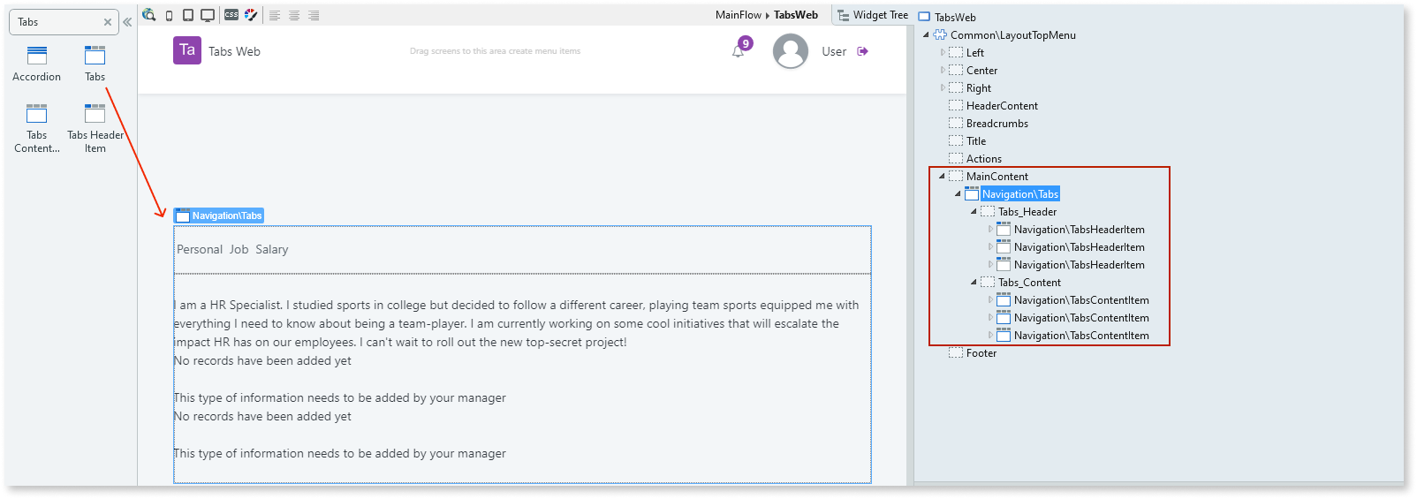Switch to tablet device preview
Viewport: 1417px width, 499px height.
click(188, 15)
